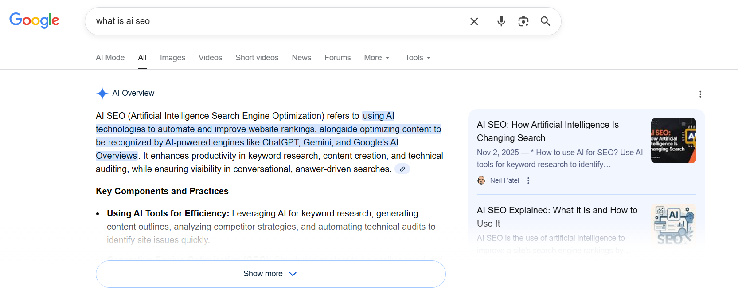Click the 'Key Components and Practices' heading
The height and width of the screenshot is (302, 738).
(x=162, y=191)
